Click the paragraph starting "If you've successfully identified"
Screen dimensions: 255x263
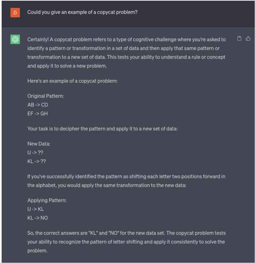point(126,181)
